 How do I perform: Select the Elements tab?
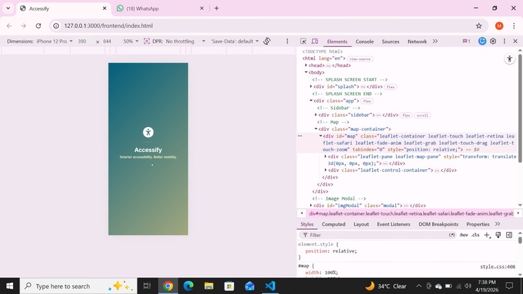337,42
